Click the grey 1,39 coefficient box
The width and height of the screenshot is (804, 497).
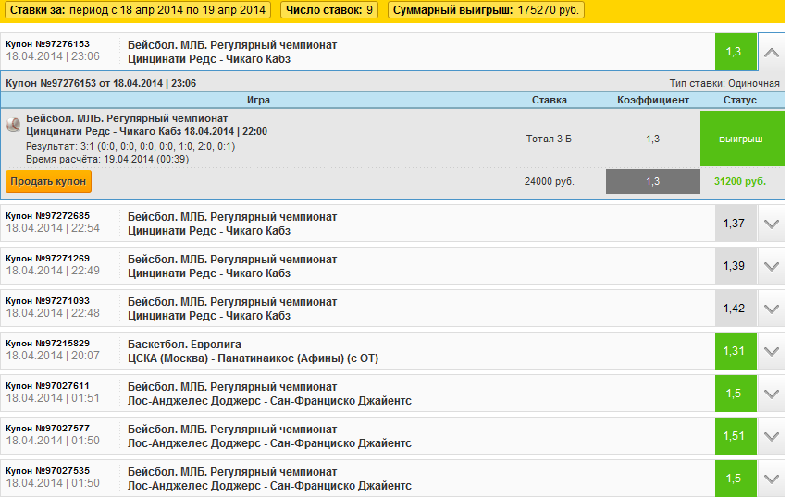(736, 266)
